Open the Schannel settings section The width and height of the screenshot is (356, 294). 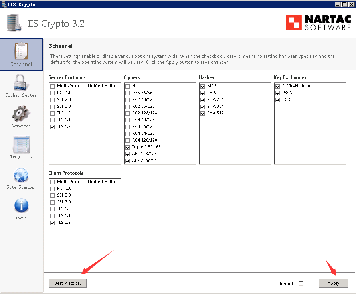[x=21, y=54]
